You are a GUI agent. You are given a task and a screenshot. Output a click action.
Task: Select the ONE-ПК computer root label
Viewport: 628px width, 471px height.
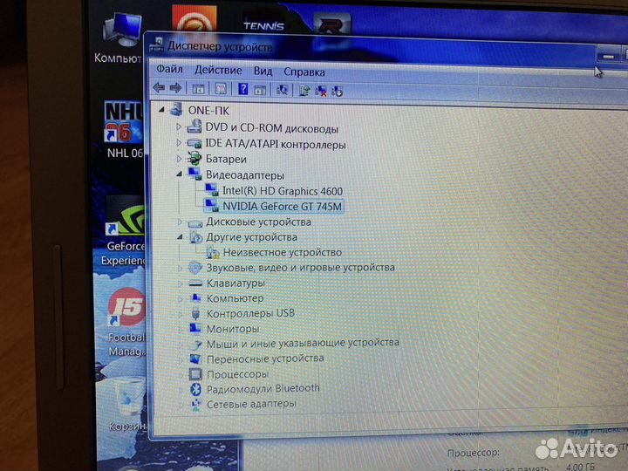[208, 111]
